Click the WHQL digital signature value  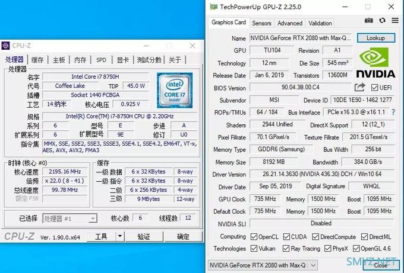point(371,186)
